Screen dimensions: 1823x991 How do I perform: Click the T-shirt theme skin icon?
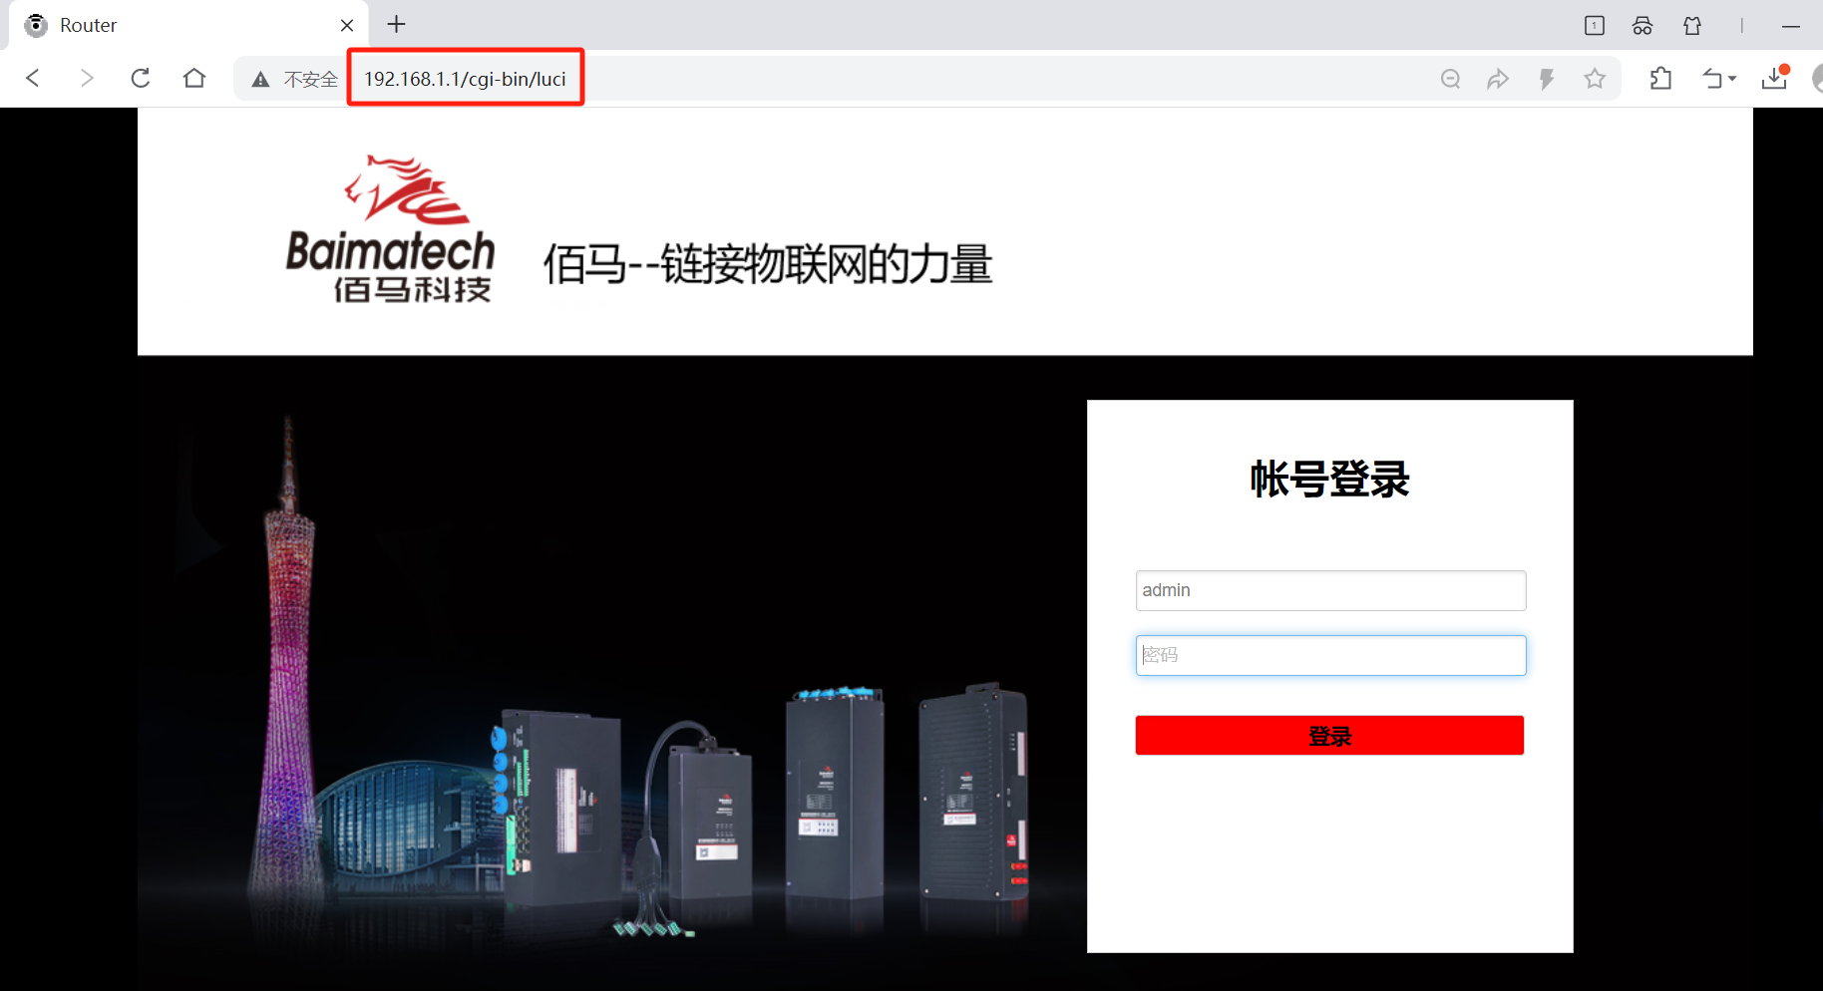1692,25
